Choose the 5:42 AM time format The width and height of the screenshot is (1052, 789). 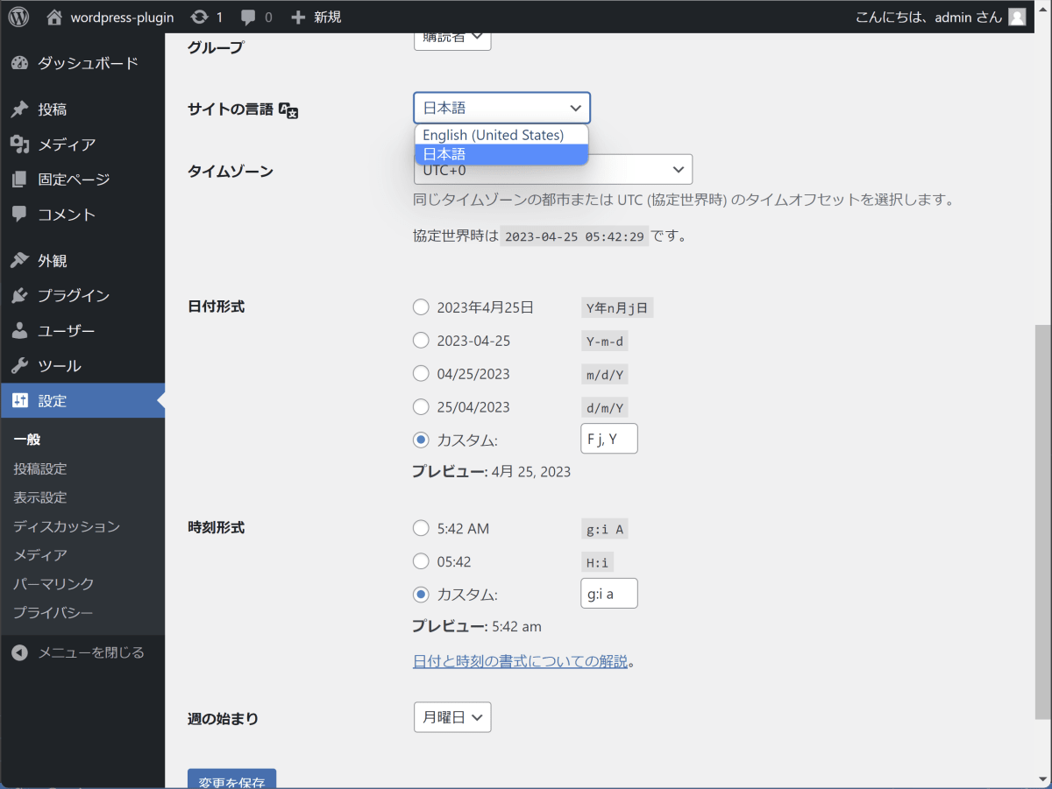pos(421,528)
